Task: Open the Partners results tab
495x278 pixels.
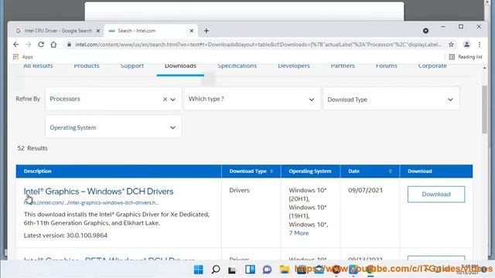Action: pyautogui.click(x=343, y=66)
